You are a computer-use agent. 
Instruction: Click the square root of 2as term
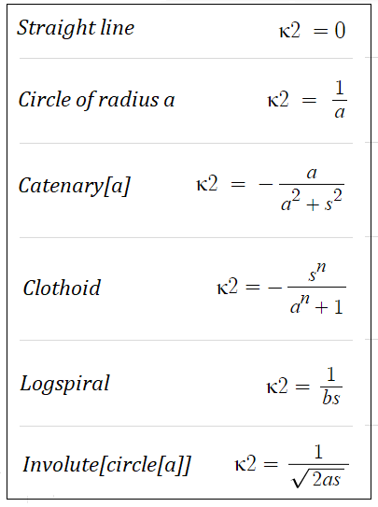tap(318, 477)
